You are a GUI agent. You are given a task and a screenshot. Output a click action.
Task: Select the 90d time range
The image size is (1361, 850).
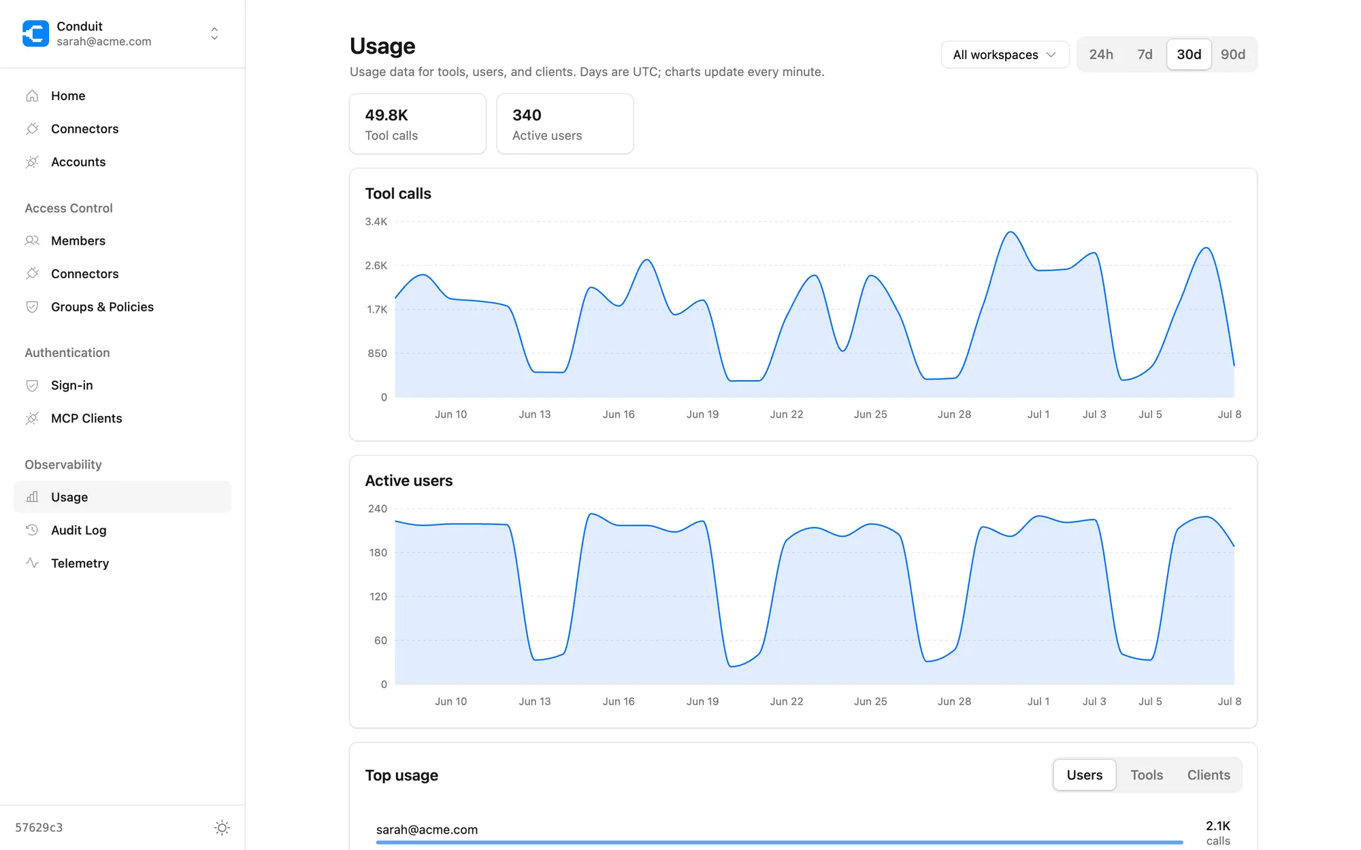[x=1232, y=54]
